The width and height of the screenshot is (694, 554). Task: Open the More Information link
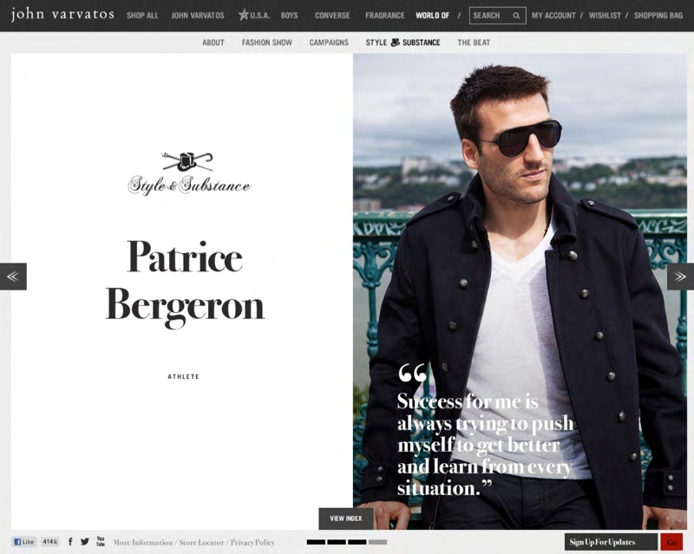143,542
